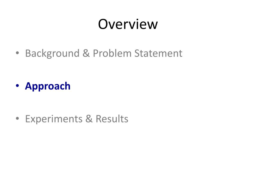The width and height of the screenshot is (256, 192).
Task: Select the gray bullet dot before Background
Action: pyautogui.click(x=17, y=53)
